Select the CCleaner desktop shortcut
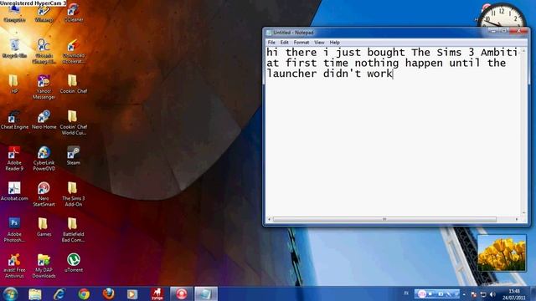Screen dimensions: 536x301 click(x=74, y=13)
